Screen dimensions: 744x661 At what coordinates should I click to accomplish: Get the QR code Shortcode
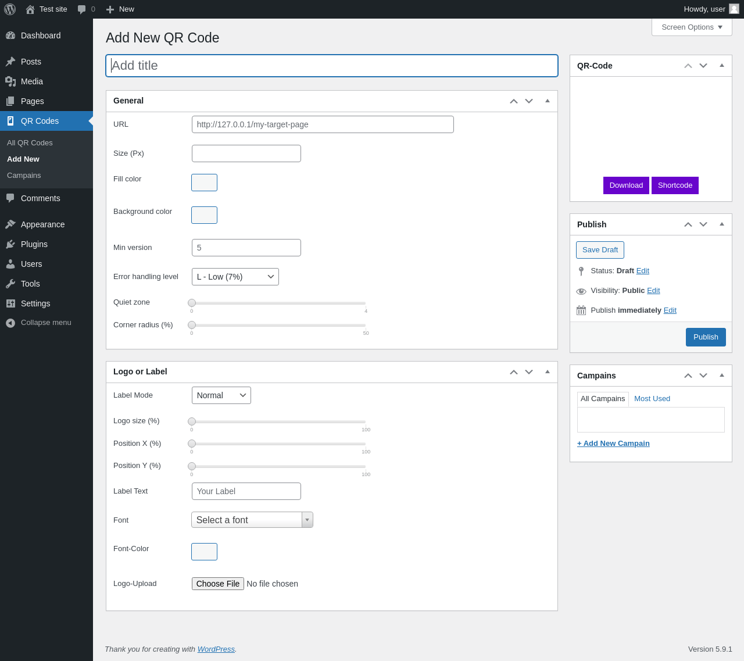coord(675,185)
